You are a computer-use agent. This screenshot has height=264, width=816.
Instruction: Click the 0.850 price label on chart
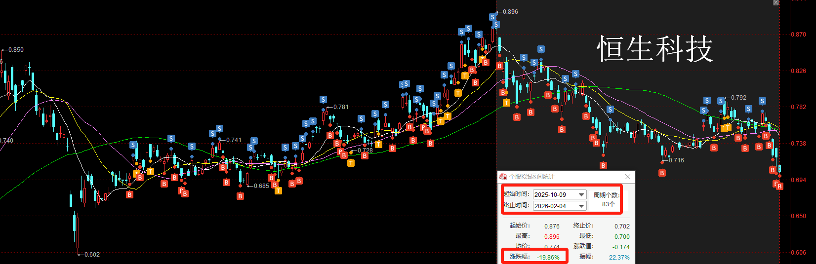click(x=16, y=50)
